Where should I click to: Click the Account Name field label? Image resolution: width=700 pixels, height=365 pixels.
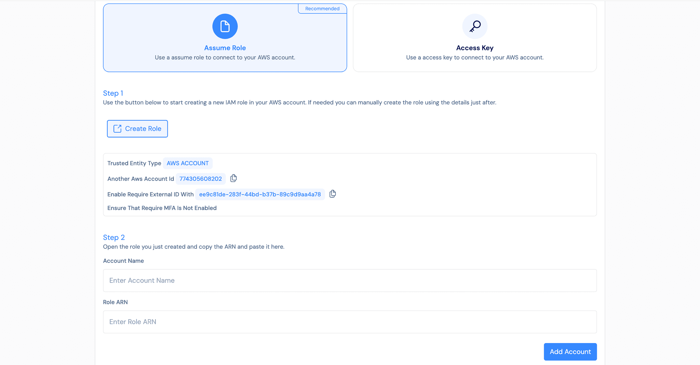click(x=123, y=261)
